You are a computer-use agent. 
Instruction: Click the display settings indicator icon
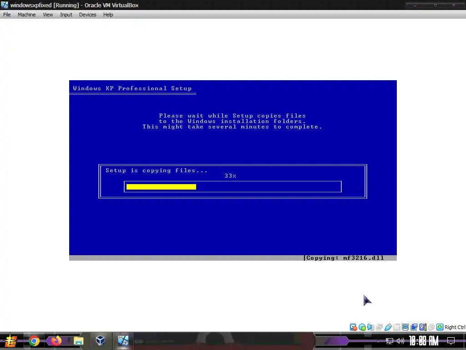click(x=405, y=327)
